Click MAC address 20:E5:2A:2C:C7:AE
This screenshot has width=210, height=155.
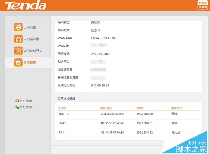tap(113, 114)
